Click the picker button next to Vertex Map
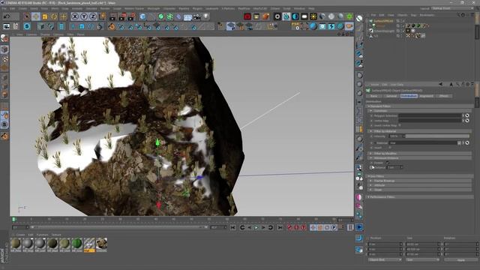480x270 pixels. click(467, 121)
